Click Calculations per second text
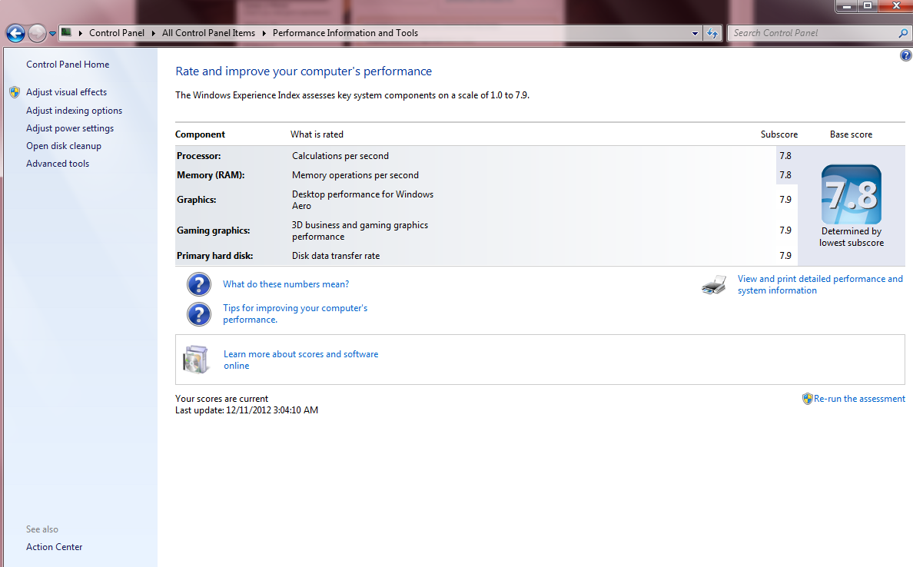 pos(340,156)
